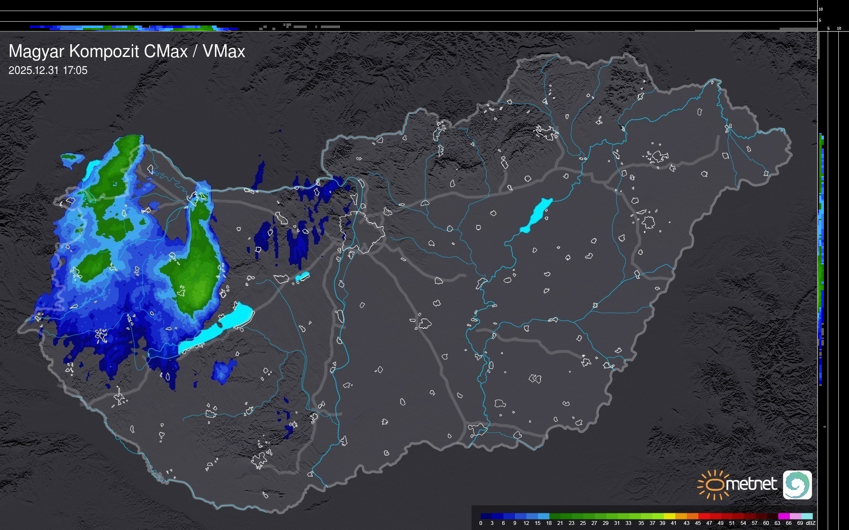Click the magenta 63 dBZ legend swatch

coord(783,516)
